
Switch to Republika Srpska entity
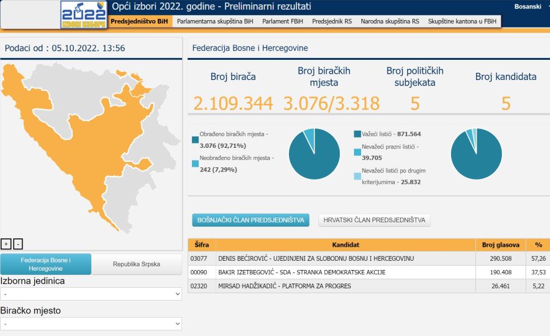coord(136,265)
